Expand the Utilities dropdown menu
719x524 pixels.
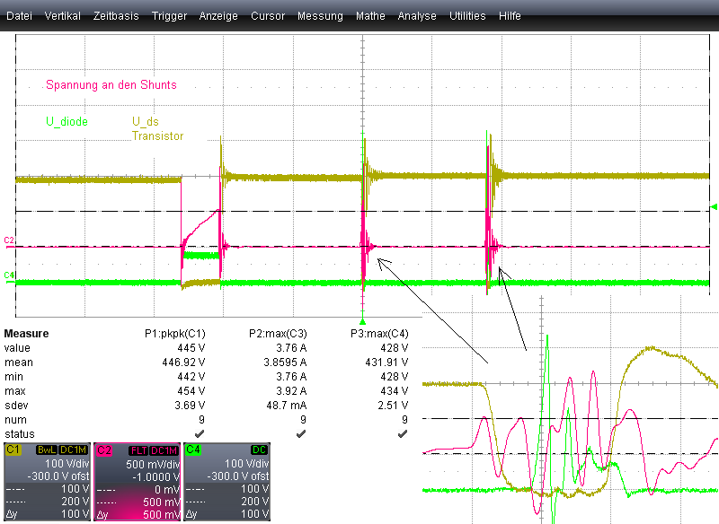tap(467, 16)
